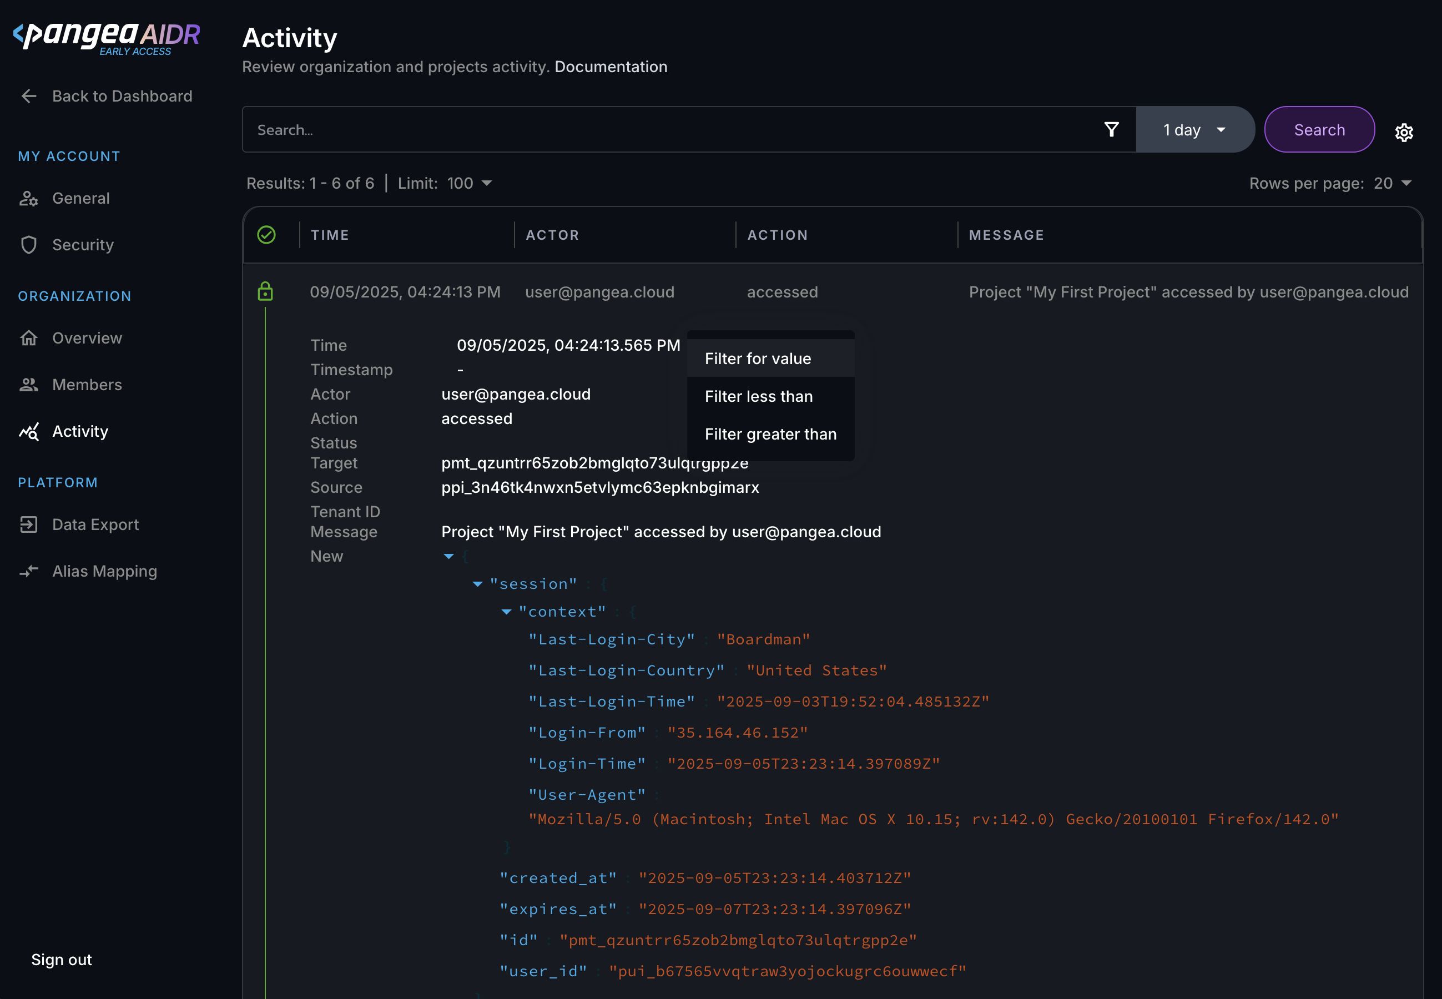Viewport: 1442px width, 999px height.
Task: Click the JSON "id" pmt_ value
Action: (738, 940)
